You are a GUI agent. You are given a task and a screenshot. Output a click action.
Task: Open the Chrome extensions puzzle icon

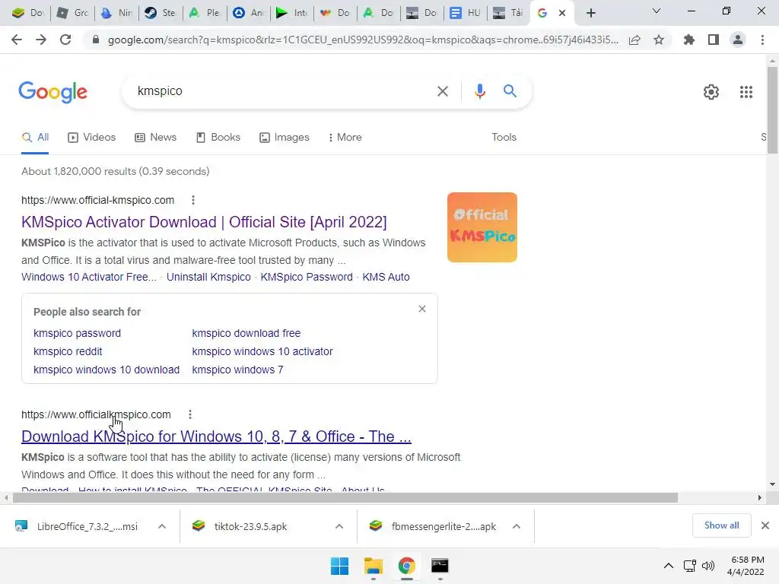coord(689,40)
